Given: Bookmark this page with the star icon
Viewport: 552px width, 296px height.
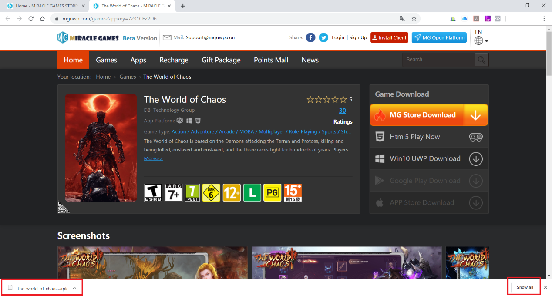Looking at the screenshot, I should coord(414,19).
